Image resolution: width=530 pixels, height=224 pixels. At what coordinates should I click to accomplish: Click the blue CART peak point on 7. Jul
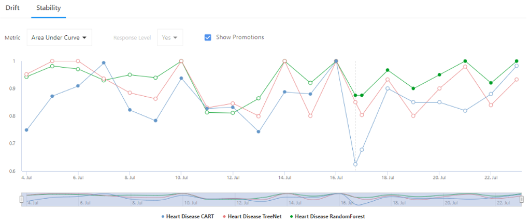(104, 63)
